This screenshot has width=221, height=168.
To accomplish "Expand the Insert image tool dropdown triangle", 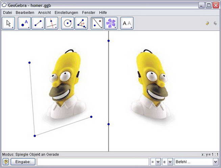I will pos(115,28).
